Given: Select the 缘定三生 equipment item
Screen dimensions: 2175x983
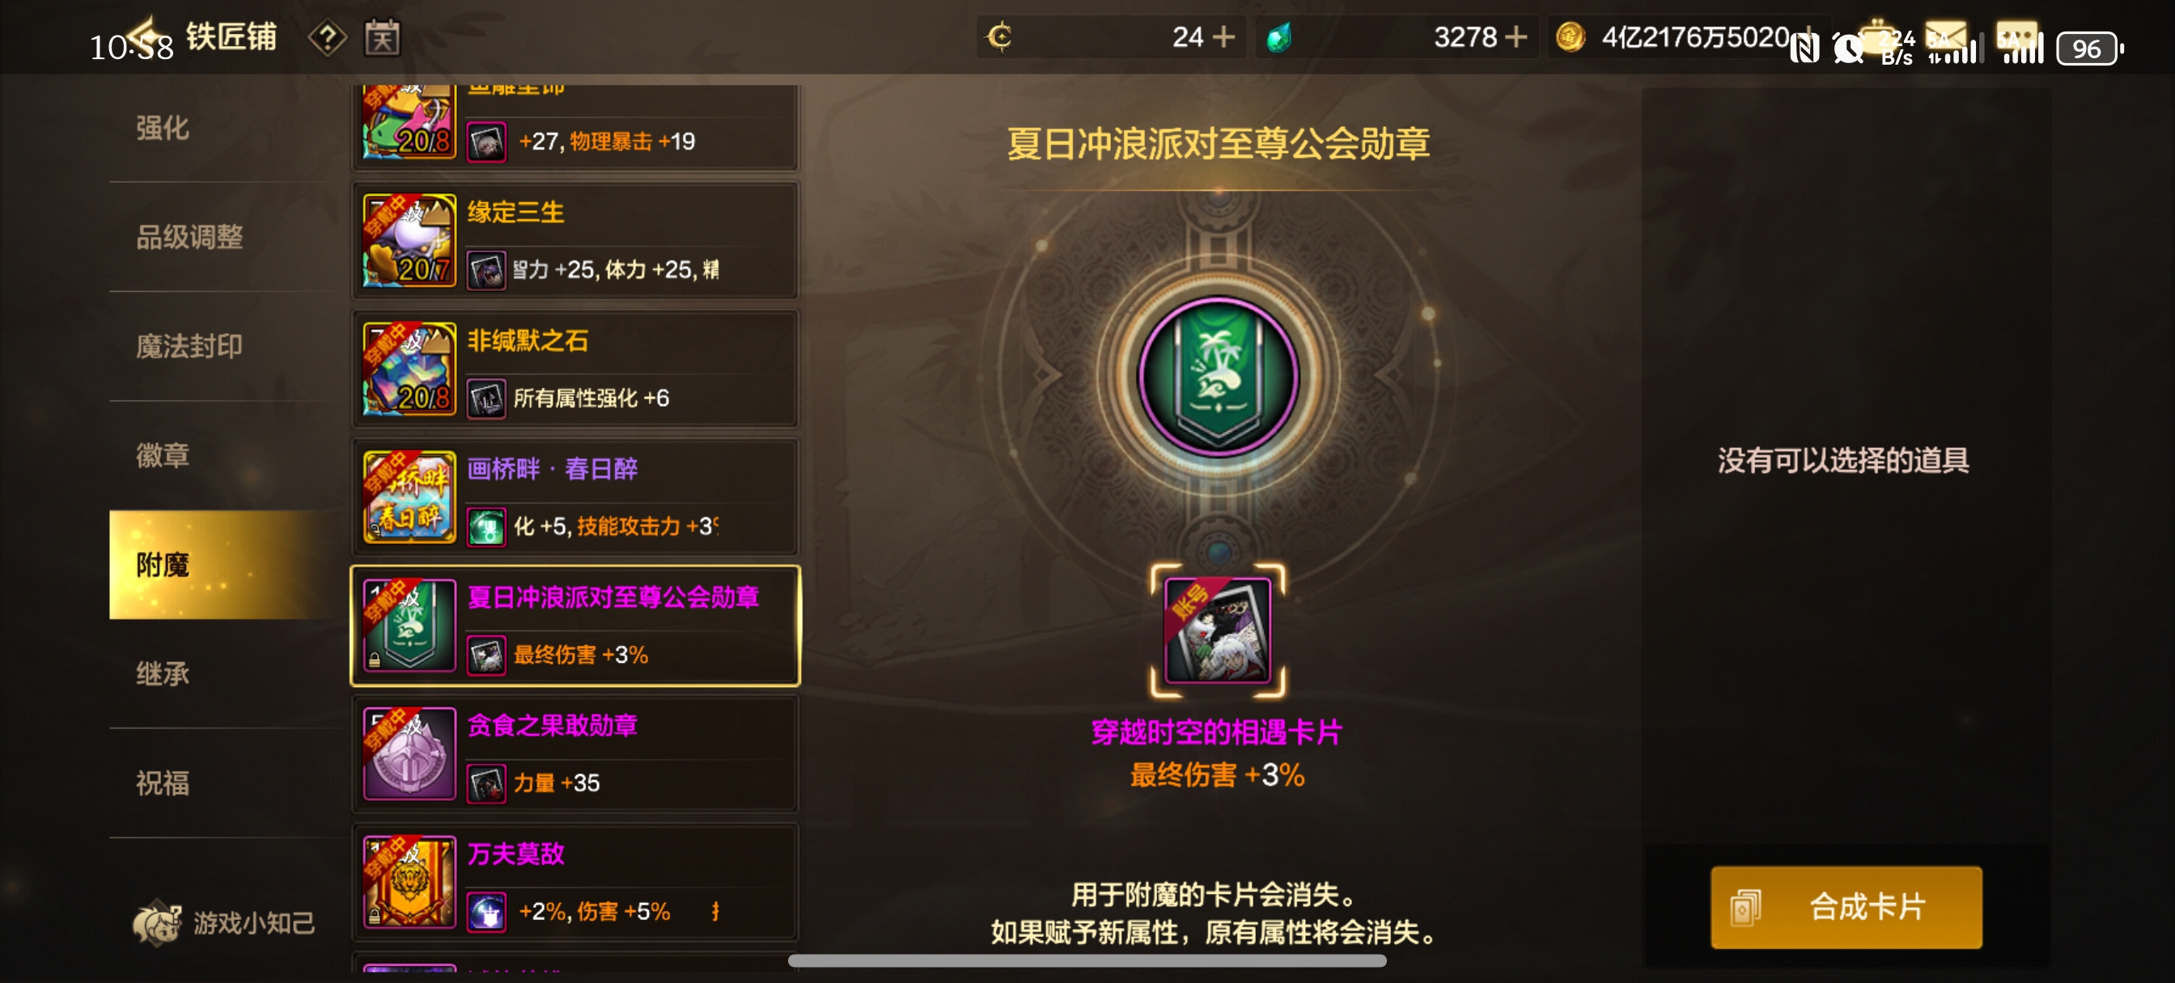Looking at the screenshot, I should click(575, 242).
